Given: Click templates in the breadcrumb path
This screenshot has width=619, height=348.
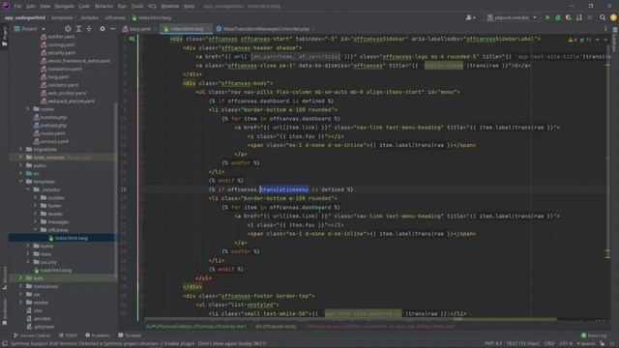Looking at the screenshot, I should click(x=62, y=17).
